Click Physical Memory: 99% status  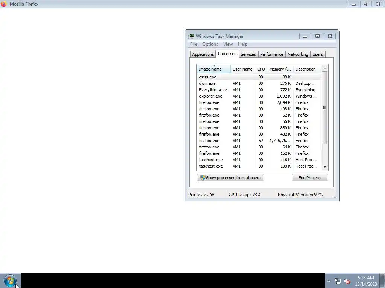[x=300, y=195]
